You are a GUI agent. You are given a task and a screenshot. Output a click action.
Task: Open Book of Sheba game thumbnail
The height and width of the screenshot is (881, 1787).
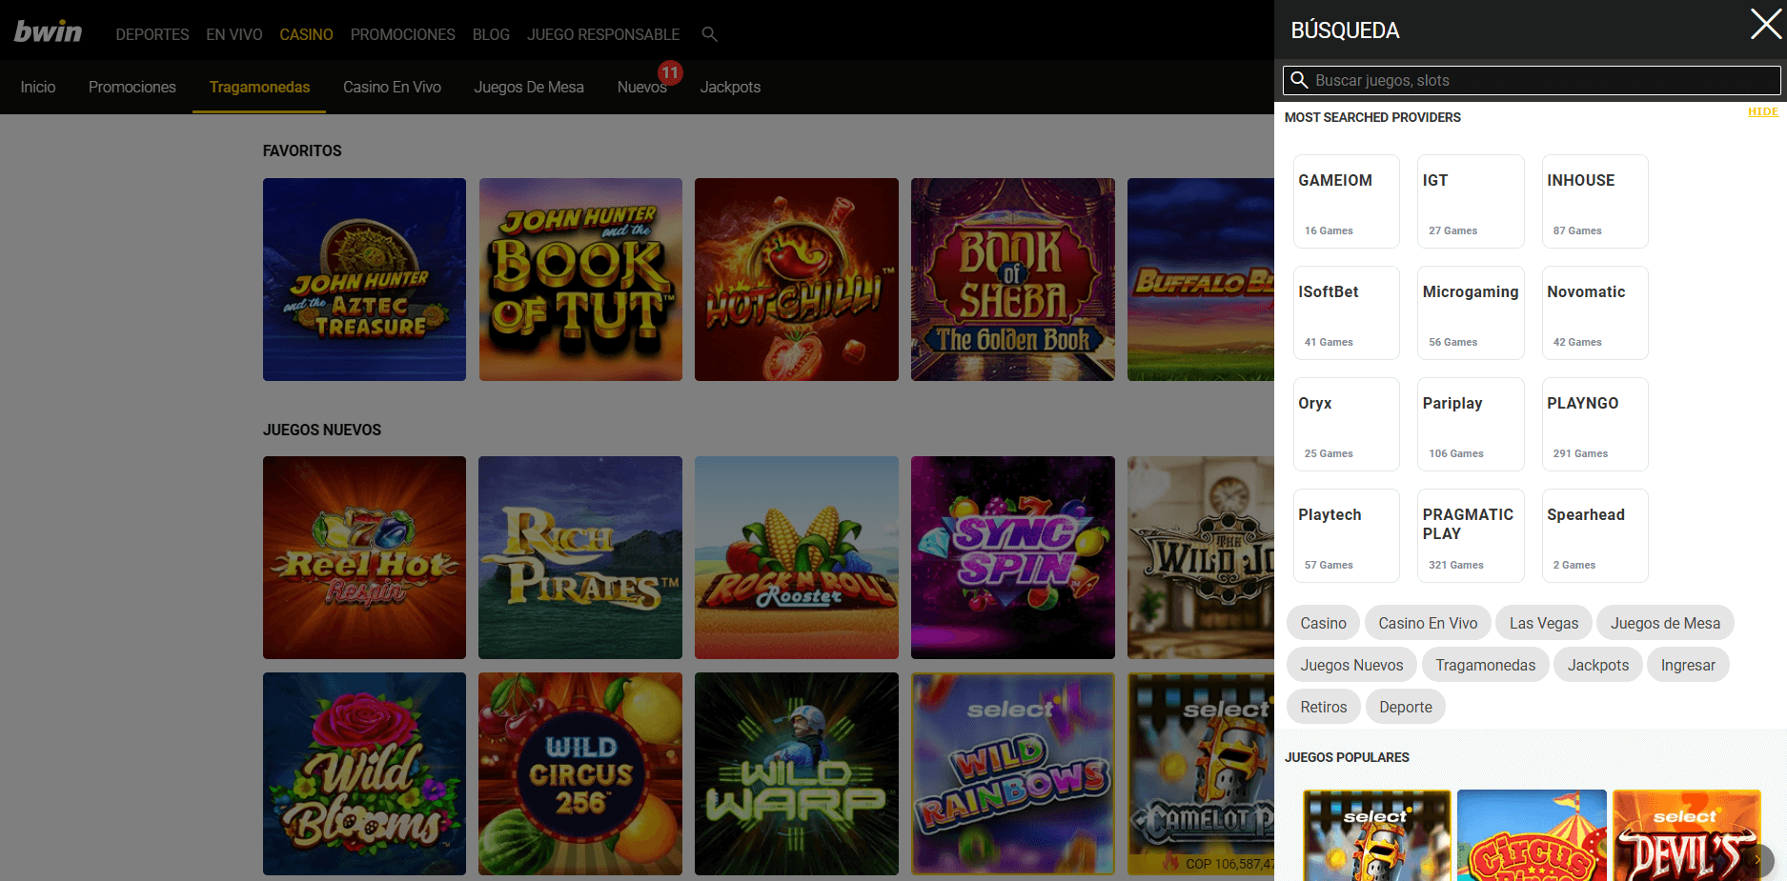click(1012, 279)
